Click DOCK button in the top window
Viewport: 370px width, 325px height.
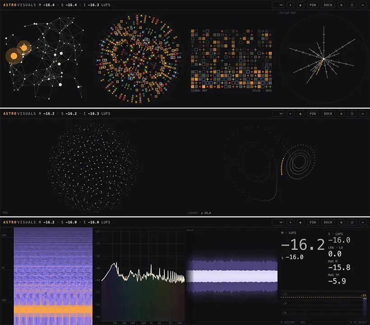pyautogui.click(x=328, y=5)
